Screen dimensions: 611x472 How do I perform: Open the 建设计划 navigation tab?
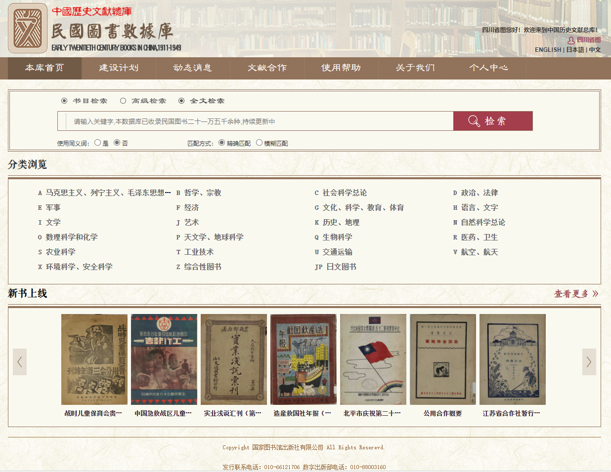coord(119,68)
